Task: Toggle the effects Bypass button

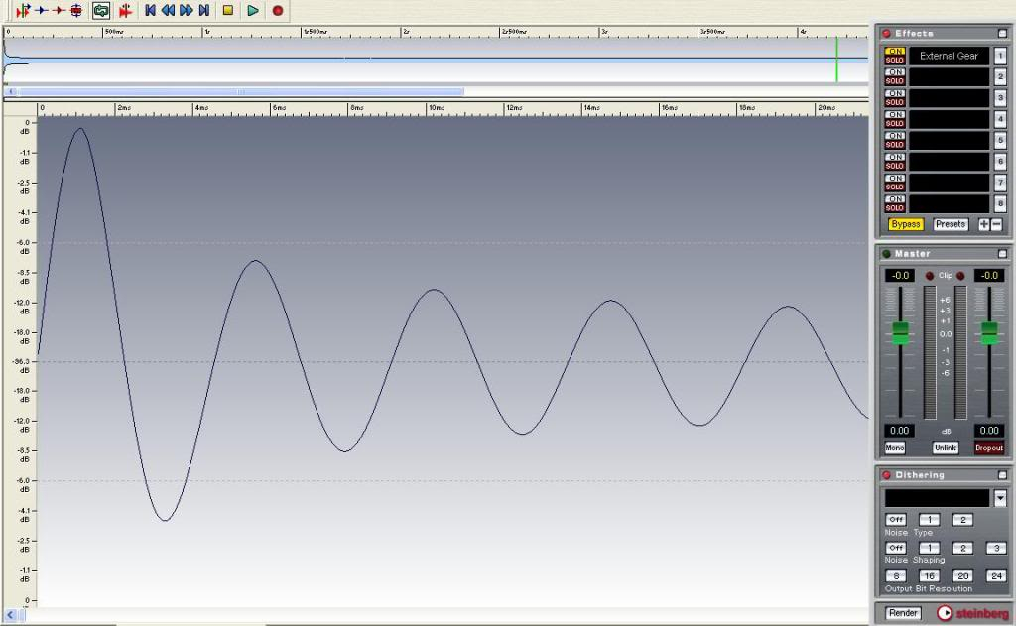Action: pos(905,224)
